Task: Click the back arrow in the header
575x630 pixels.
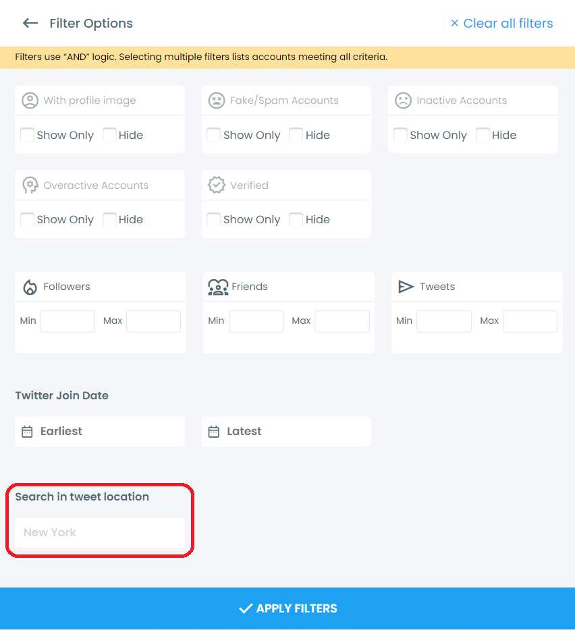Action: pyautogui.click(x=30, y=23)
